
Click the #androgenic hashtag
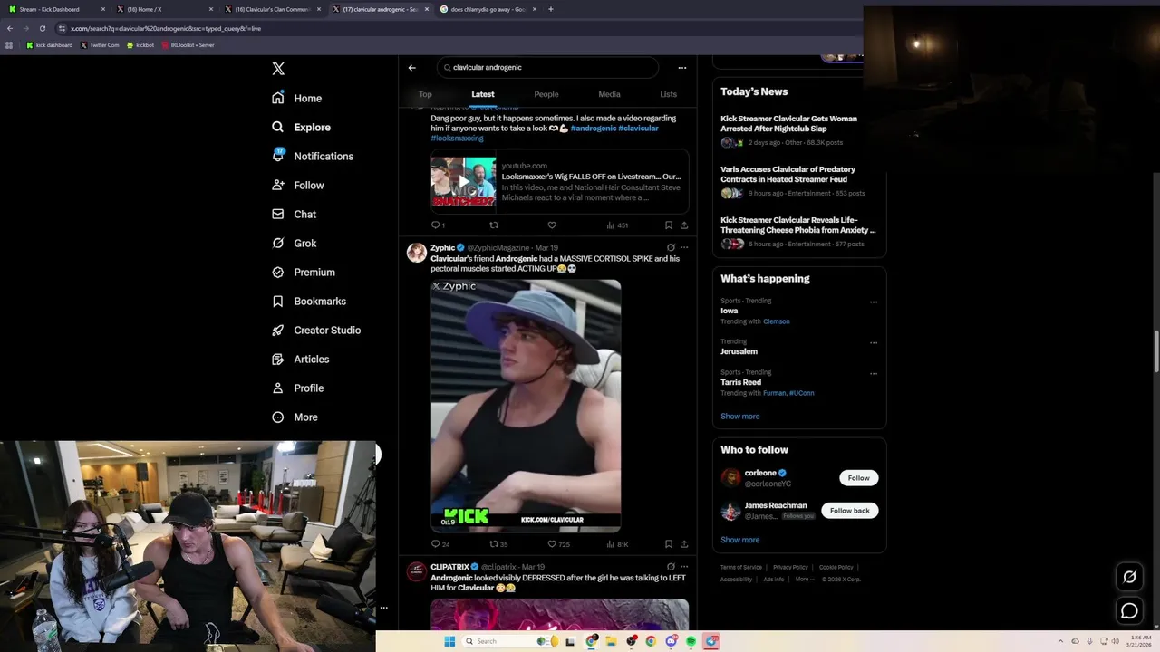click(x=594, y=129)
